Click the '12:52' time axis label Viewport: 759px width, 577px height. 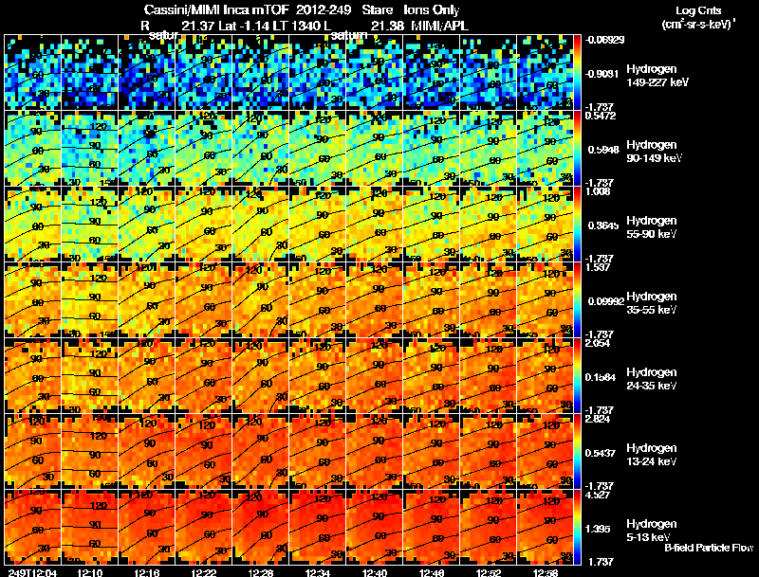pyautogui.click(x=489, y=572)
